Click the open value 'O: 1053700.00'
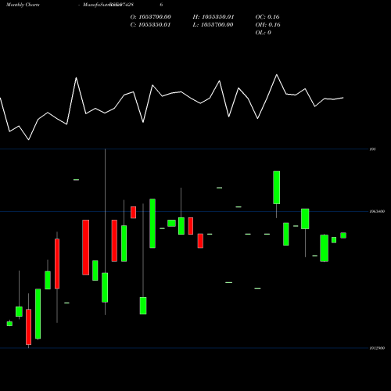 point(151,17)
